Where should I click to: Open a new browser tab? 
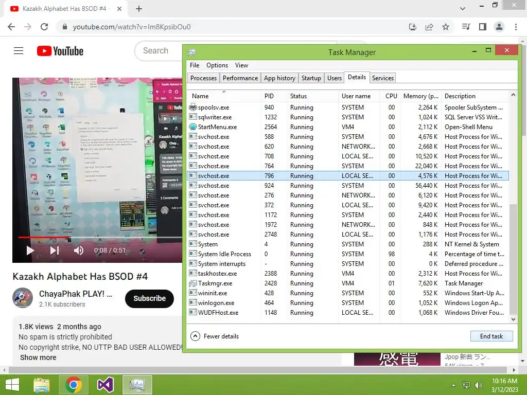[139, 9]
